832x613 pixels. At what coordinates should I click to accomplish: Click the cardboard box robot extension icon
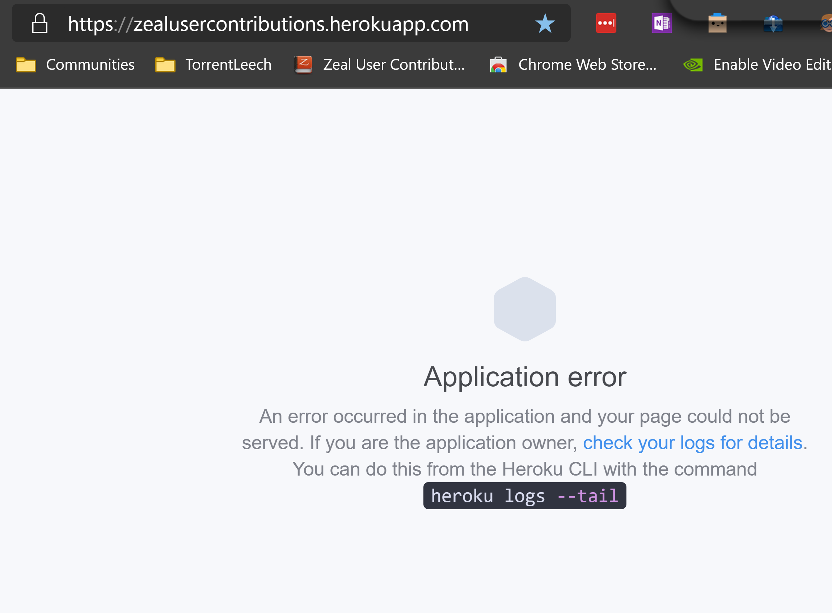coord(717,23)
